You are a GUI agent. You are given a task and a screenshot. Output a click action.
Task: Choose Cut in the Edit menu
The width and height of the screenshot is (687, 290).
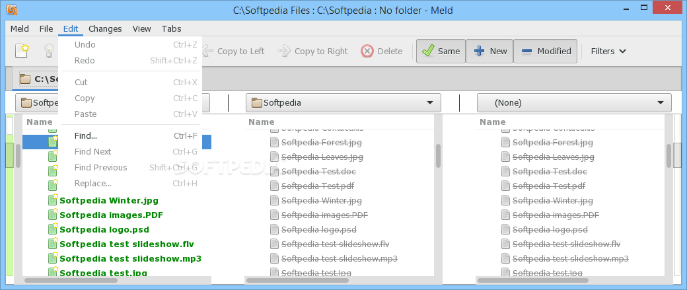pyautogui.click(x=129, y=83)
